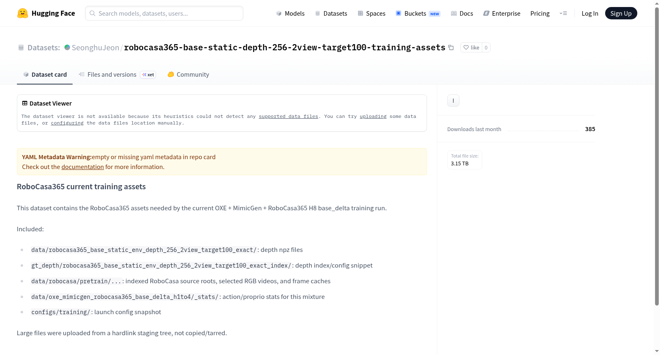Open the Models page
The width and height of the screenshot is (660, 355).
[x=290, y=13]
